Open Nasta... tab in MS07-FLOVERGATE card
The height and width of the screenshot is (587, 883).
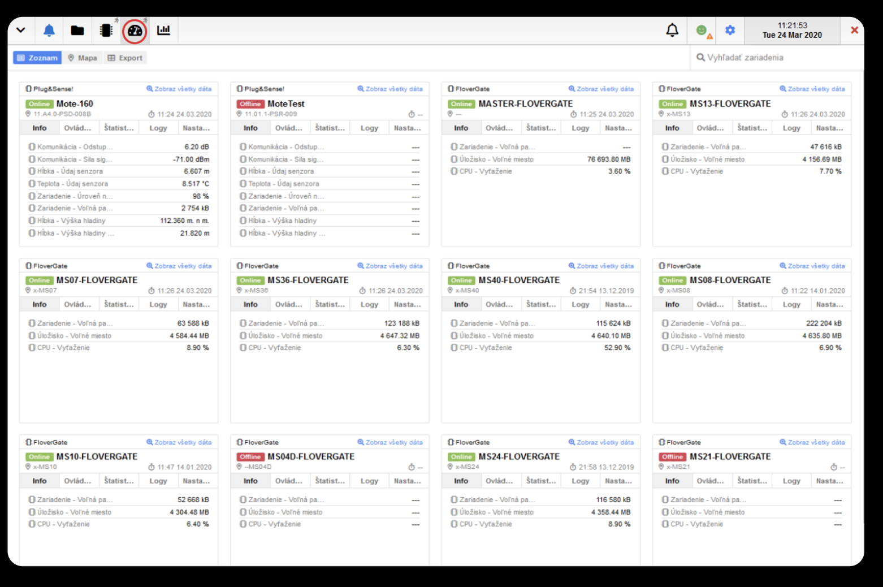coord(196,305)
